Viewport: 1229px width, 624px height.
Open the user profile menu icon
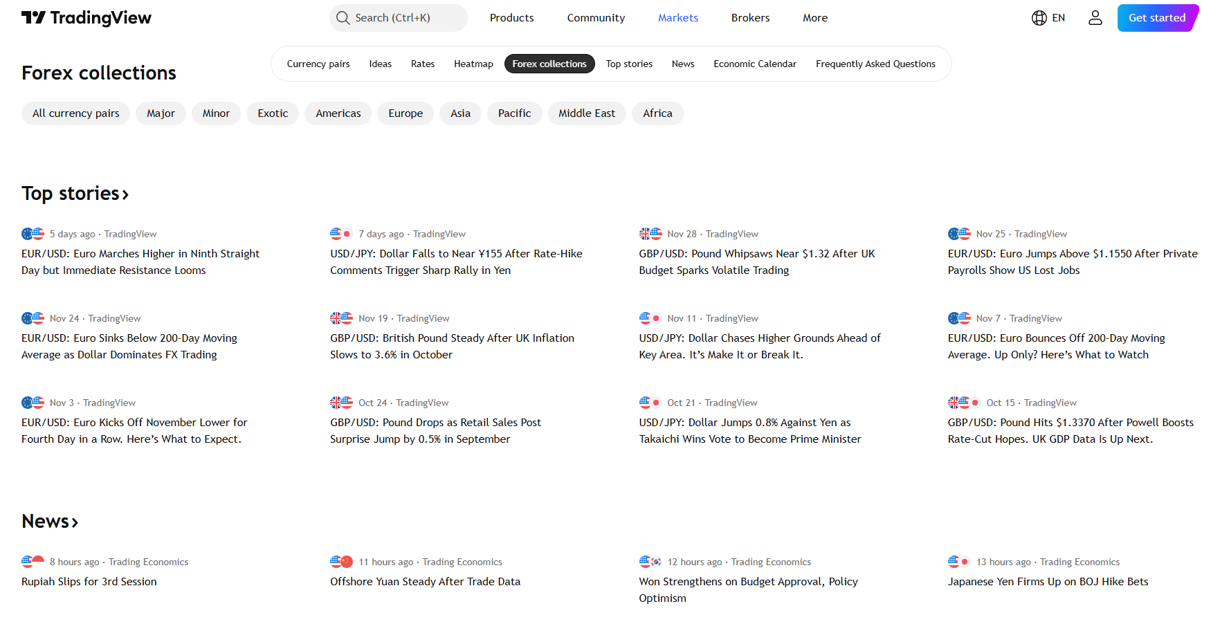coord(1095,18)
